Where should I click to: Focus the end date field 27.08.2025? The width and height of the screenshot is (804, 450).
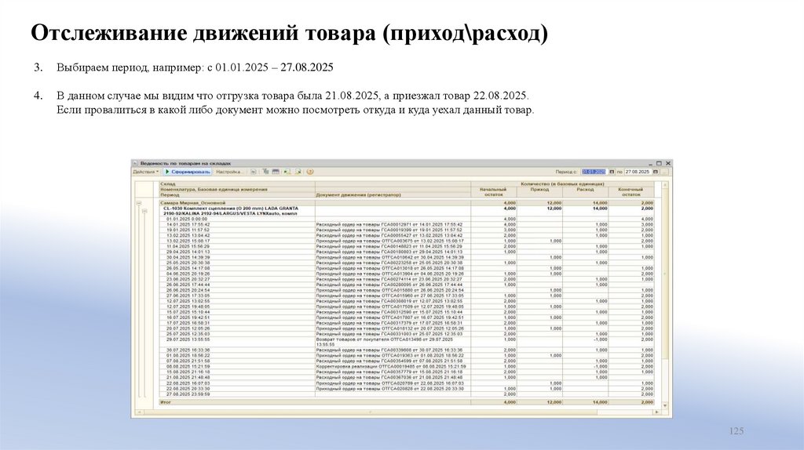click(x=638, y=172)
